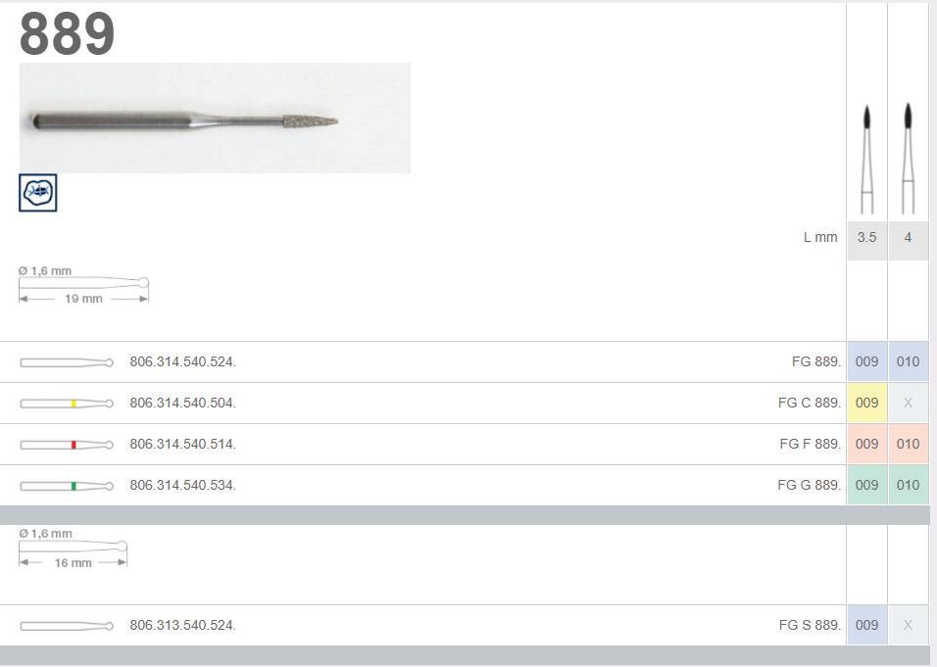Click product code 806.314.540.504.

click(183, 404)
